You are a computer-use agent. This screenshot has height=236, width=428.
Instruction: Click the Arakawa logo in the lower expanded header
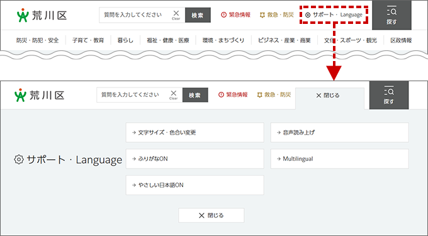click(39, 95)
